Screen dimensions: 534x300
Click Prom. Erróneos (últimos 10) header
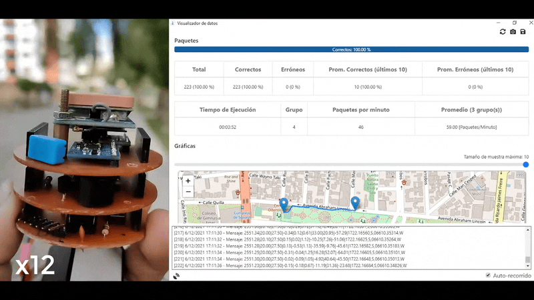coord(475,69)
